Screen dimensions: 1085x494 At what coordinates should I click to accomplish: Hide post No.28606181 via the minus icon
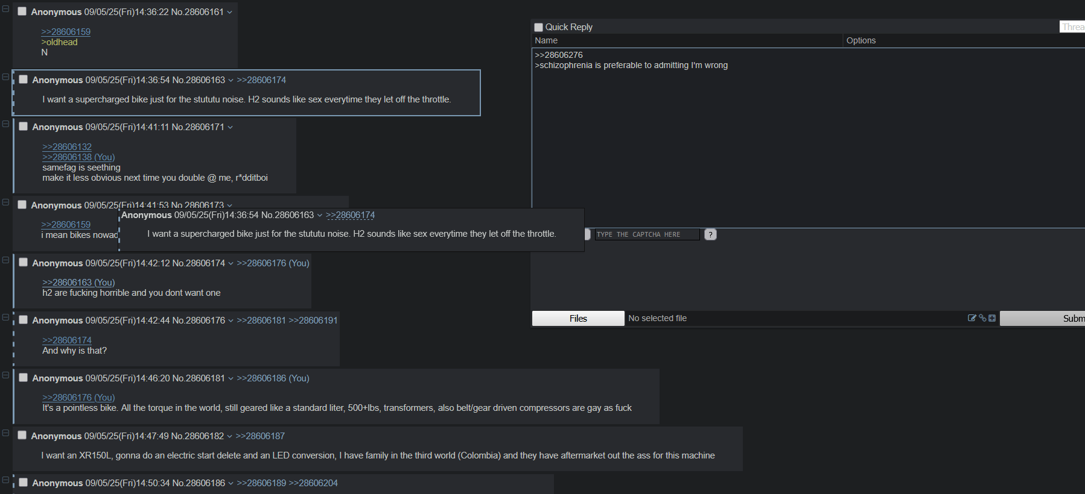point(5,375)
